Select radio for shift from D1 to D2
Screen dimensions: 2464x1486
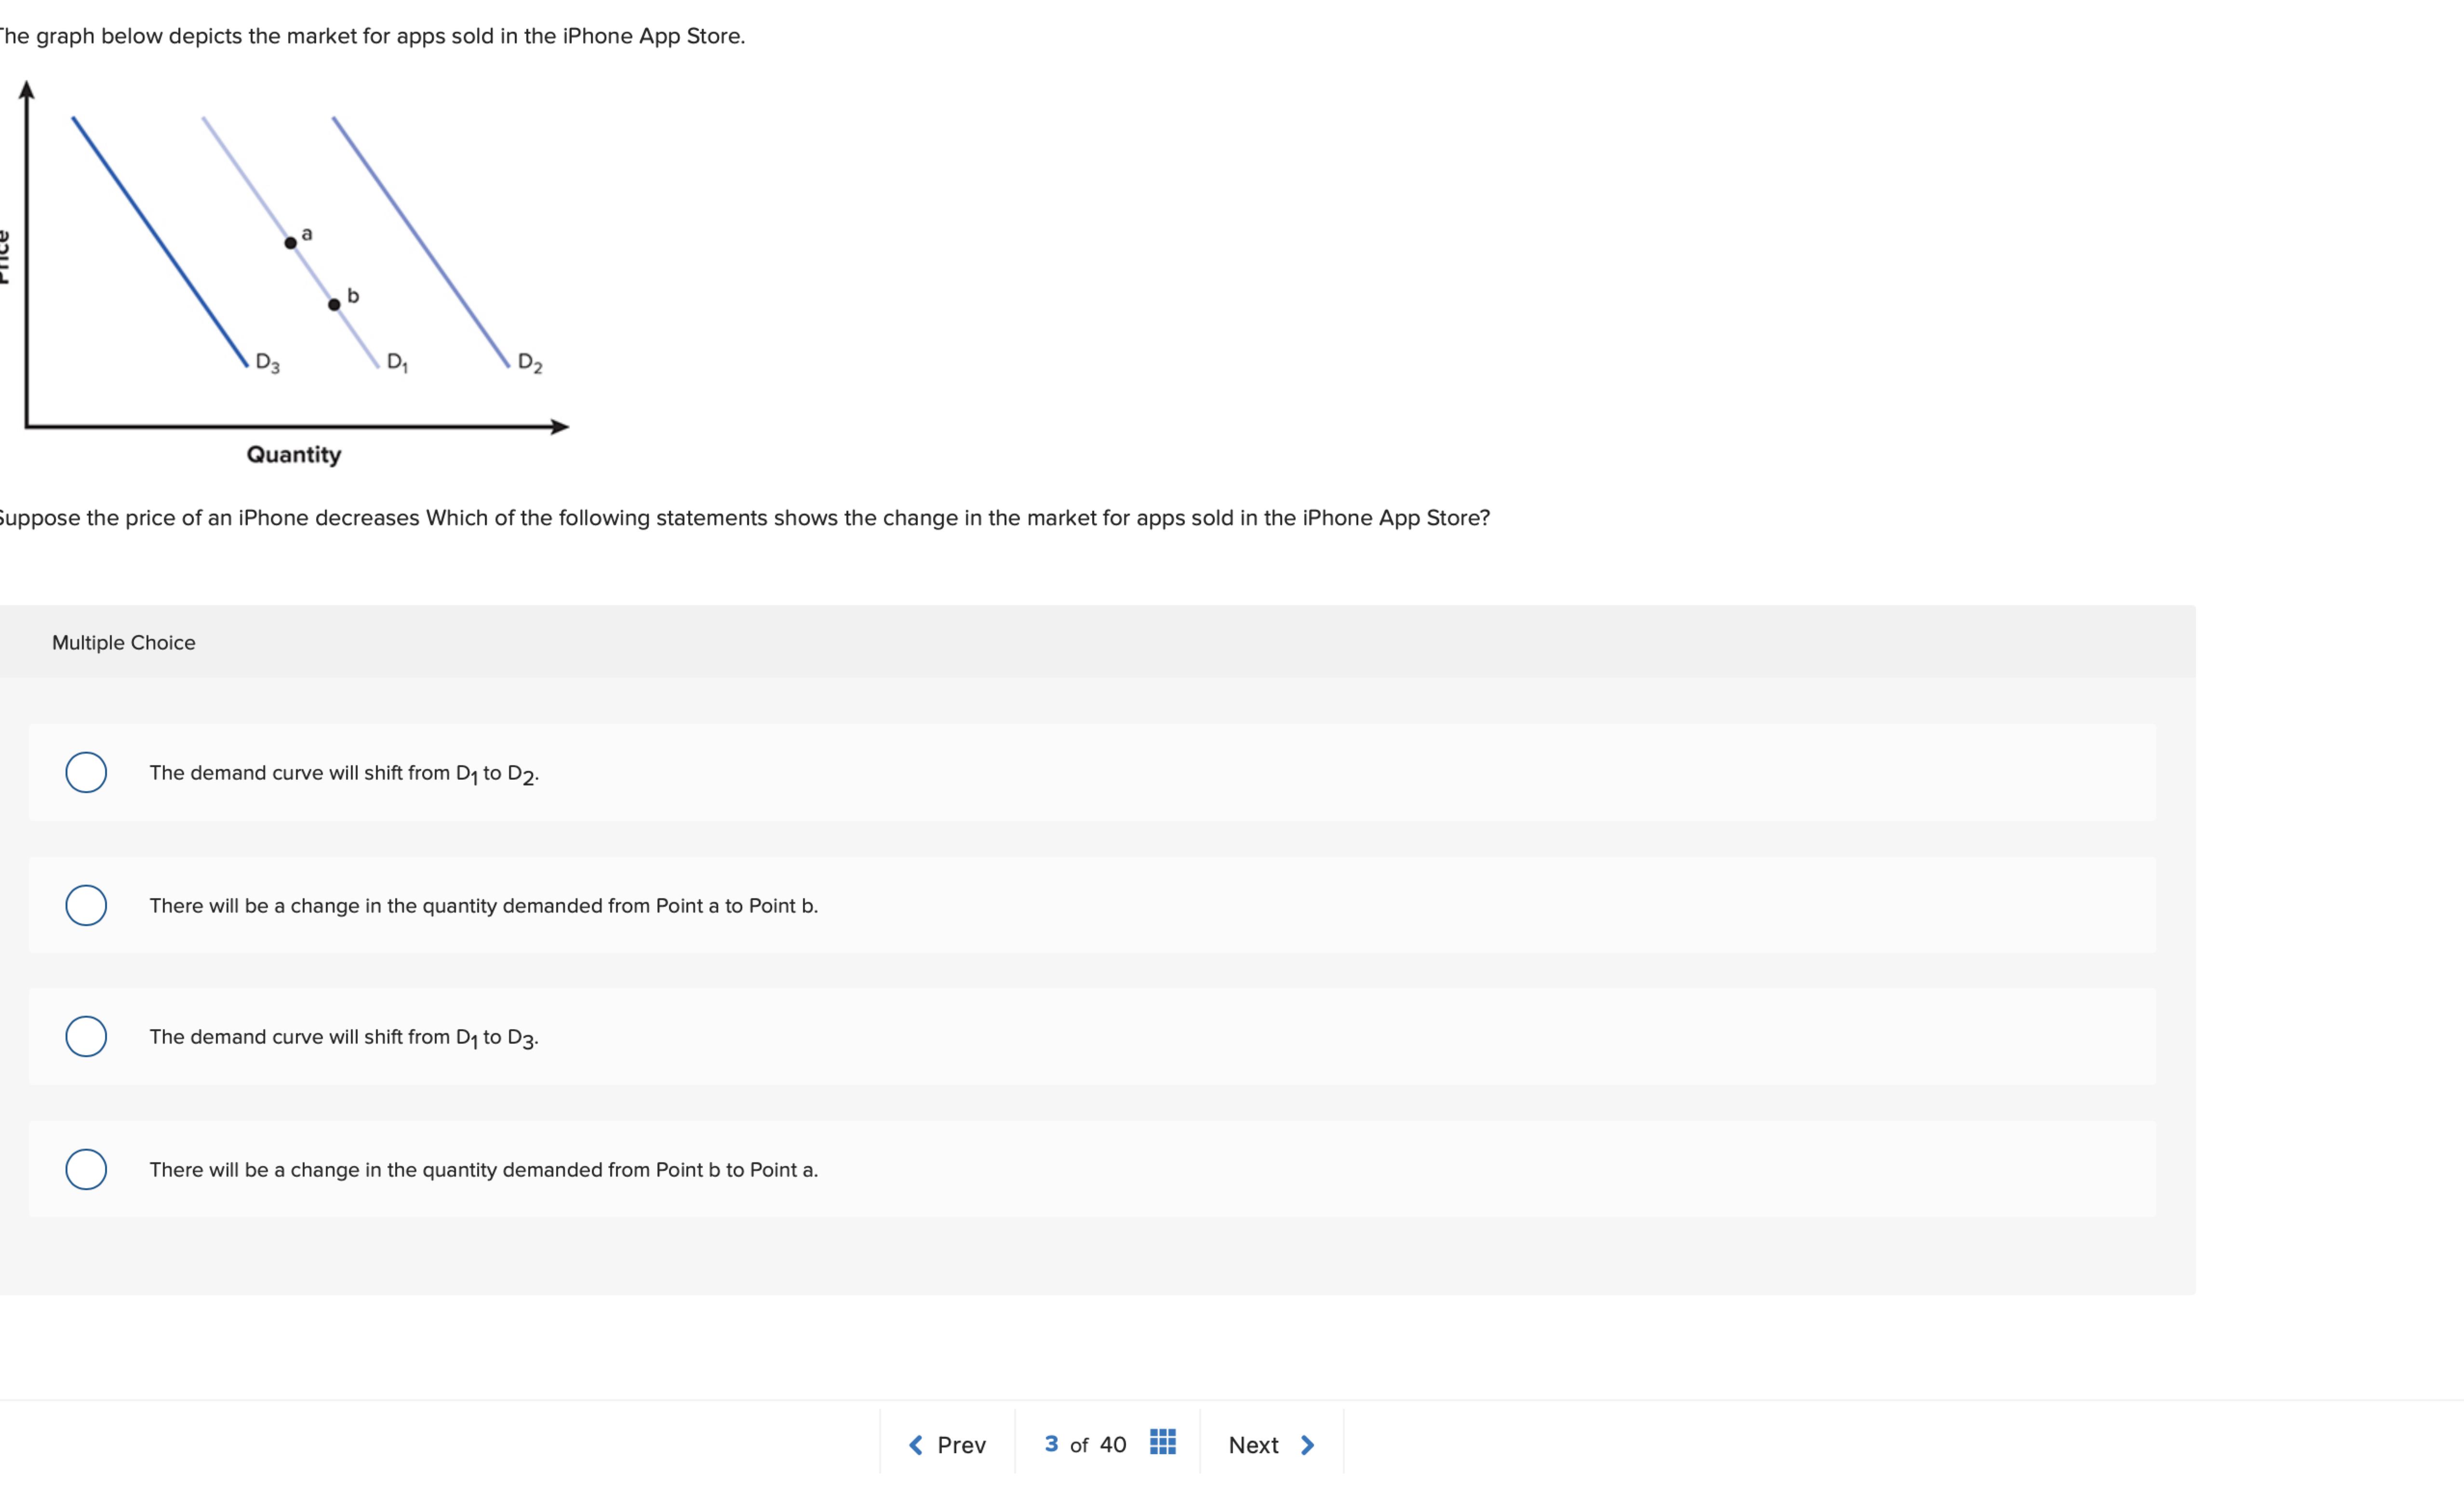tap(86, 772)
